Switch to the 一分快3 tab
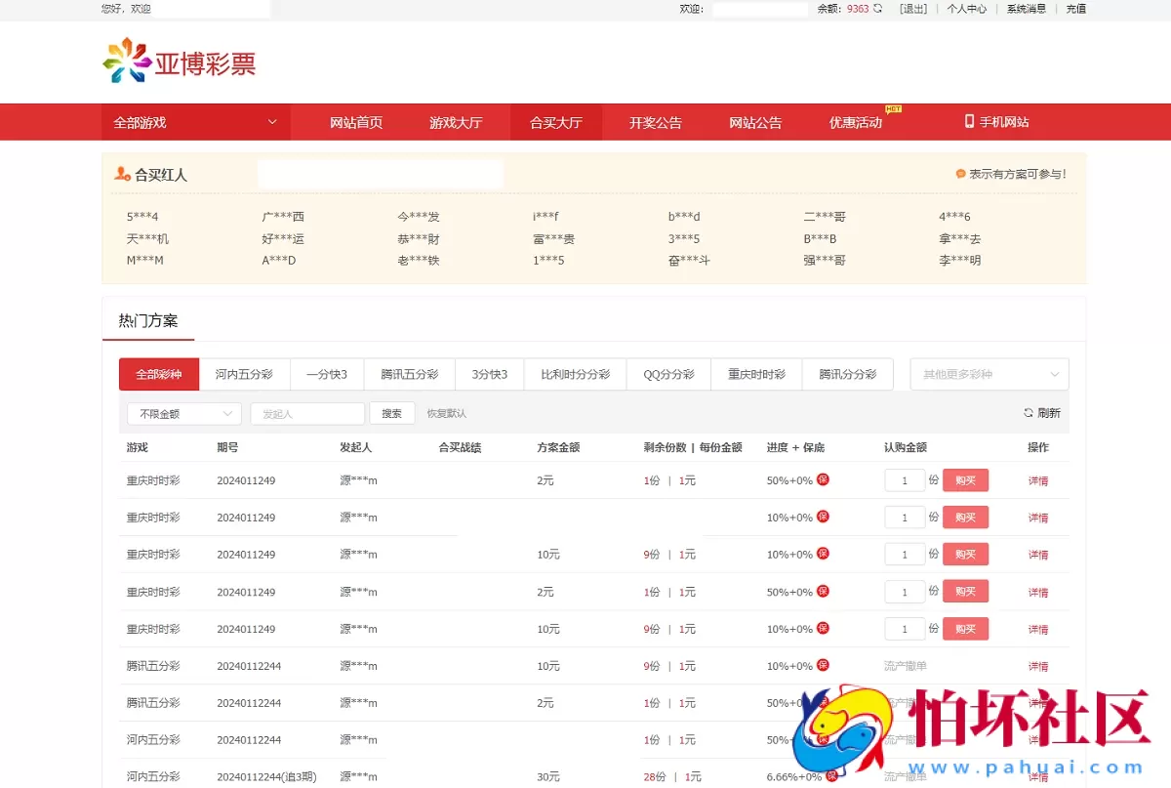Image resolution: width=1171 pixels, height=788 pixels. tap(327, 373)
